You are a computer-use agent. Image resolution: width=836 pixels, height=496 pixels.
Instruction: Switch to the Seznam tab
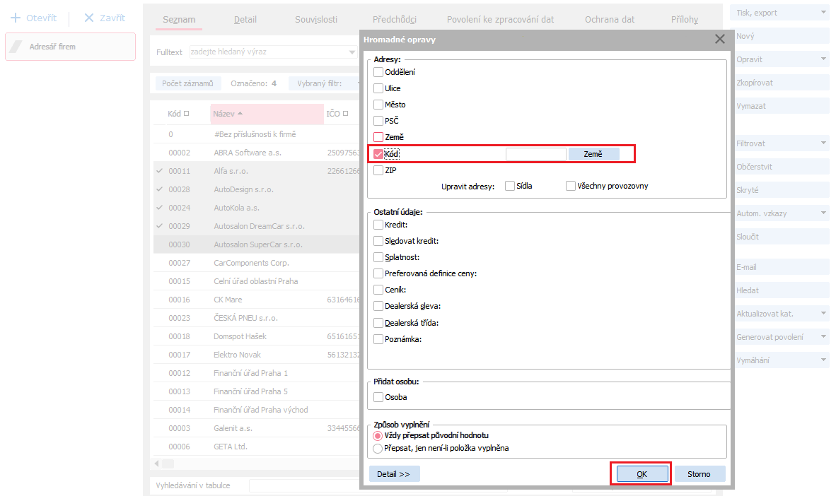click(179, 20)
